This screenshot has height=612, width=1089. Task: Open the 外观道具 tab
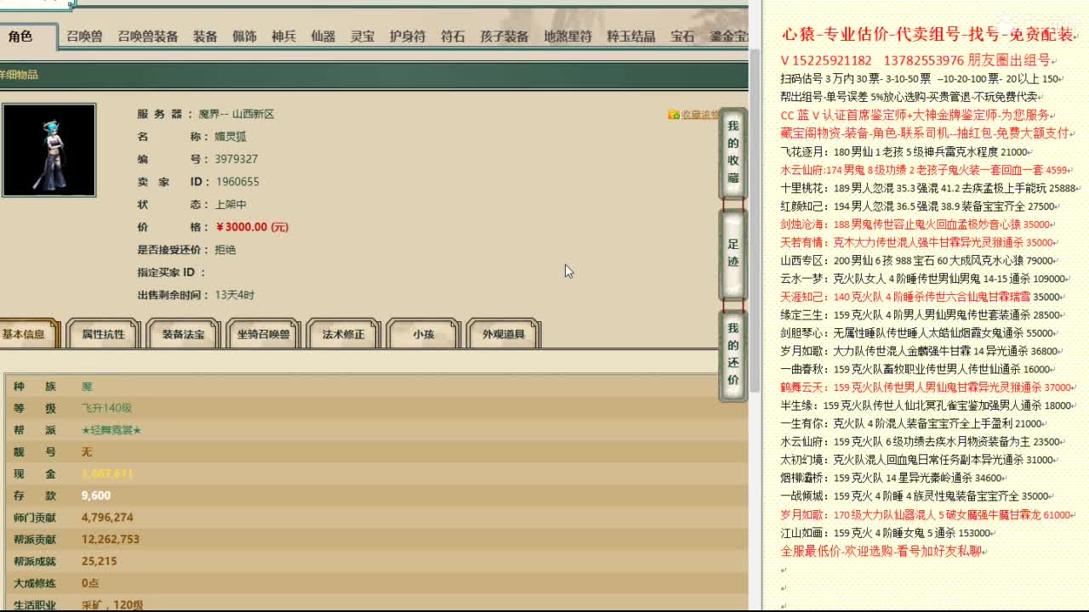(505, 334)
